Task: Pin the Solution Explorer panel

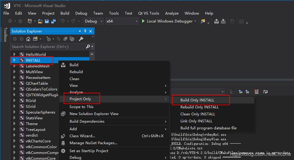Action: tap(85, 31)
